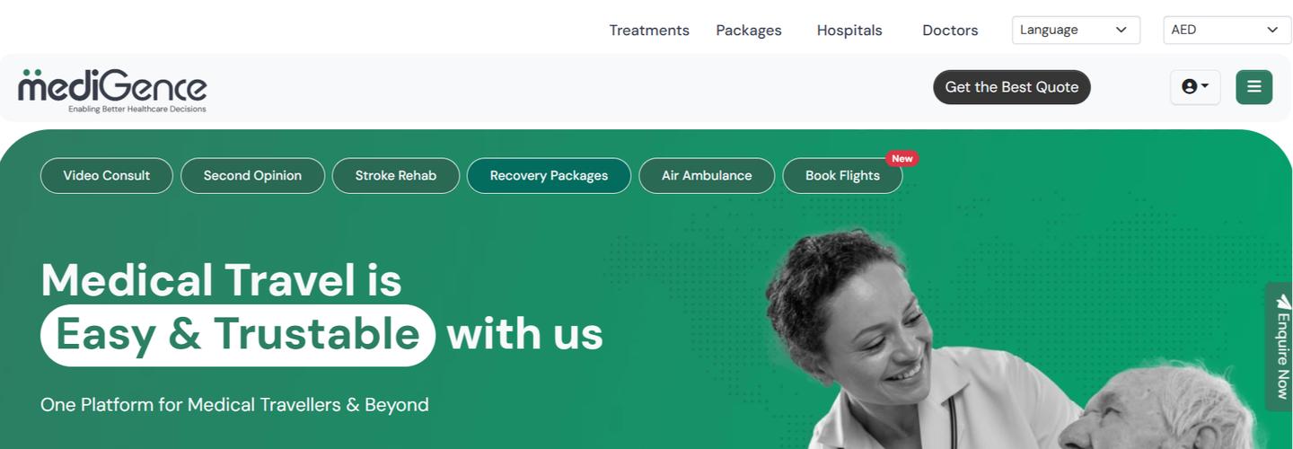Open the Hospitals navigation link
Screen dimensions: 1293x449
click(849, 31)
